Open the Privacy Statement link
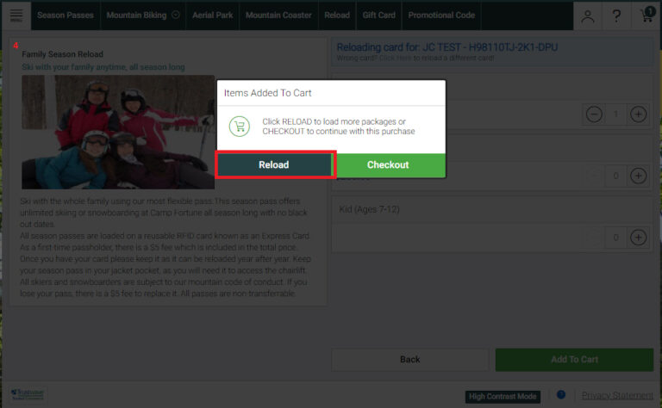The width and height of the screenshot is (662, 408). [616, 395]
